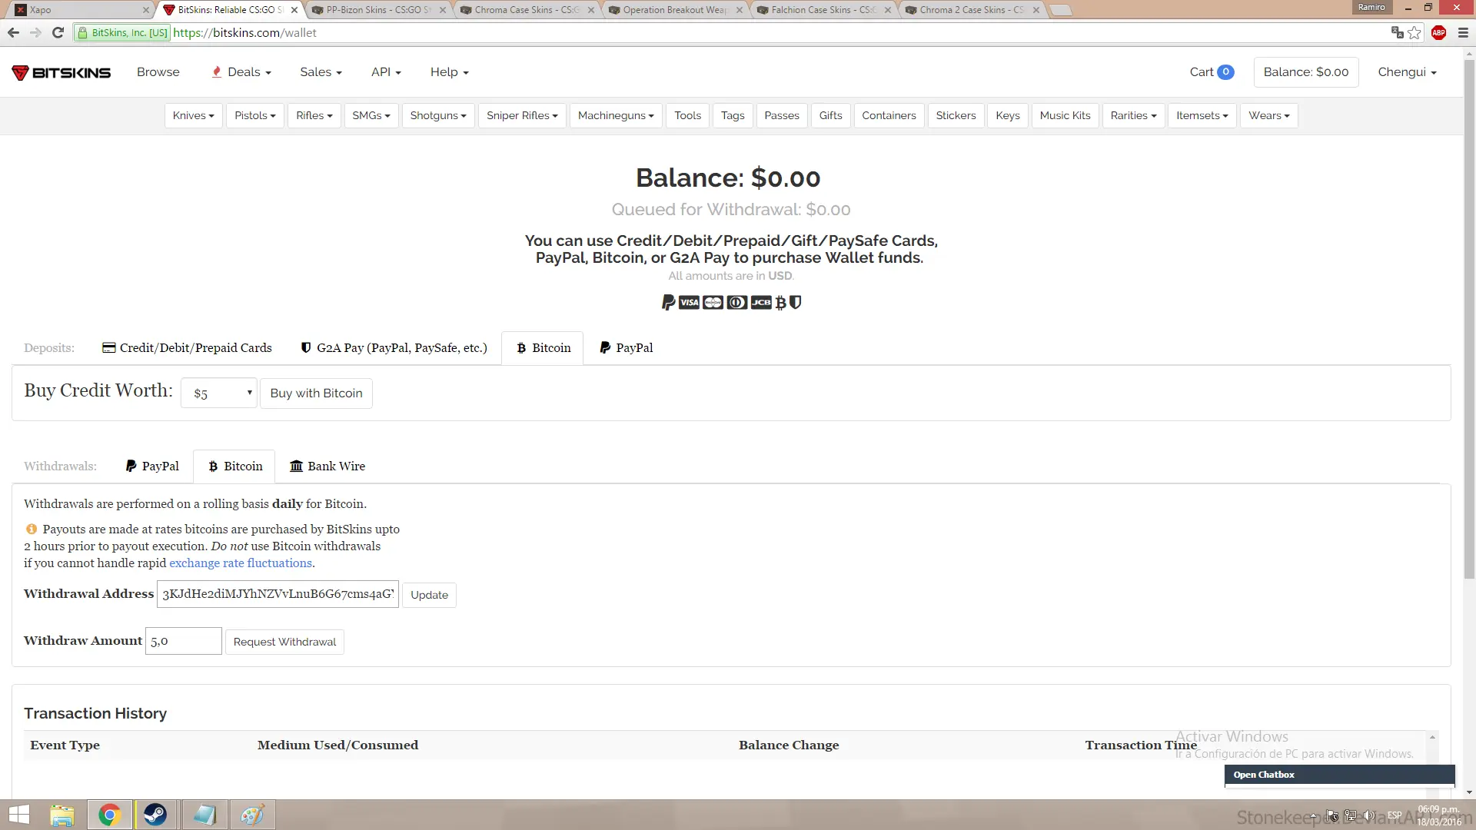Open Steam from the taskbar

[156, 815]
